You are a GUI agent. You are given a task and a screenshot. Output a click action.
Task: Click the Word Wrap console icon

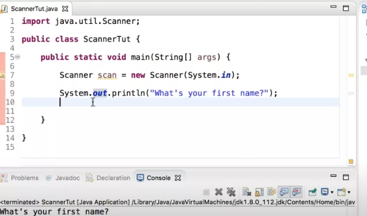(271, 192)
